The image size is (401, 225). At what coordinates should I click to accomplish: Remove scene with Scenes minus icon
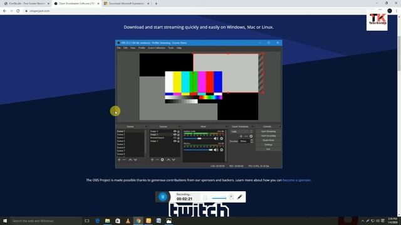pyautogui.click(x=124, y=160)
